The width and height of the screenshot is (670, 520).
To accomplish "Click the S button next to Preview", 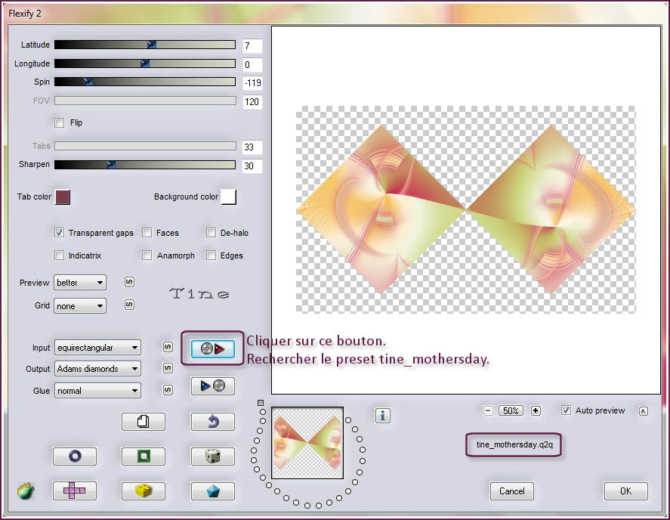I will [x=129, y=282].
